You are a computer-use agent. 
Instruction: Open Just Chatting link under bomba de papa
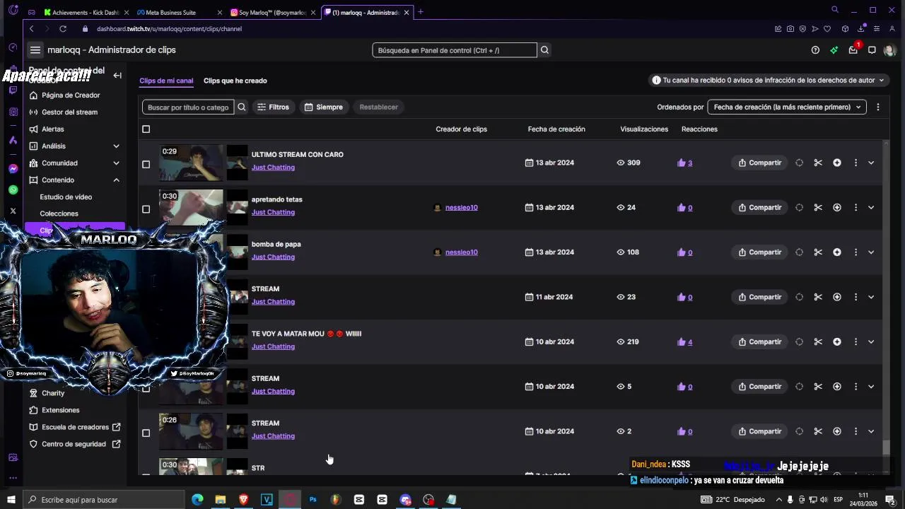pos(273,257)
